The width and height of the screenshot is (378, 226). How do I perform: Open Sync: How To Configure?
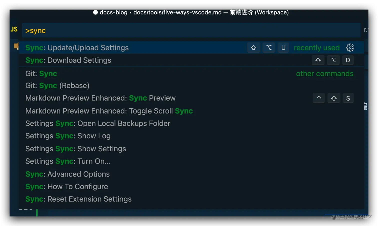pyautogui.click(x=66, y=186)
